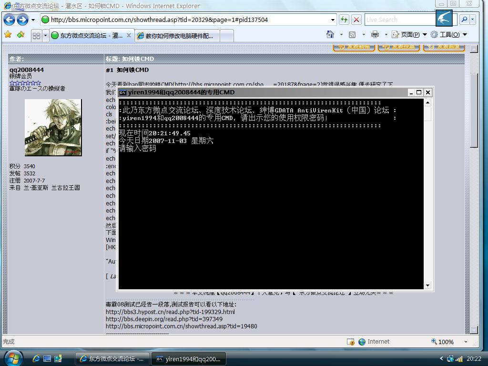Click the IE Back navigation button
The image size is (488, 366).
[x=9, y=20]
